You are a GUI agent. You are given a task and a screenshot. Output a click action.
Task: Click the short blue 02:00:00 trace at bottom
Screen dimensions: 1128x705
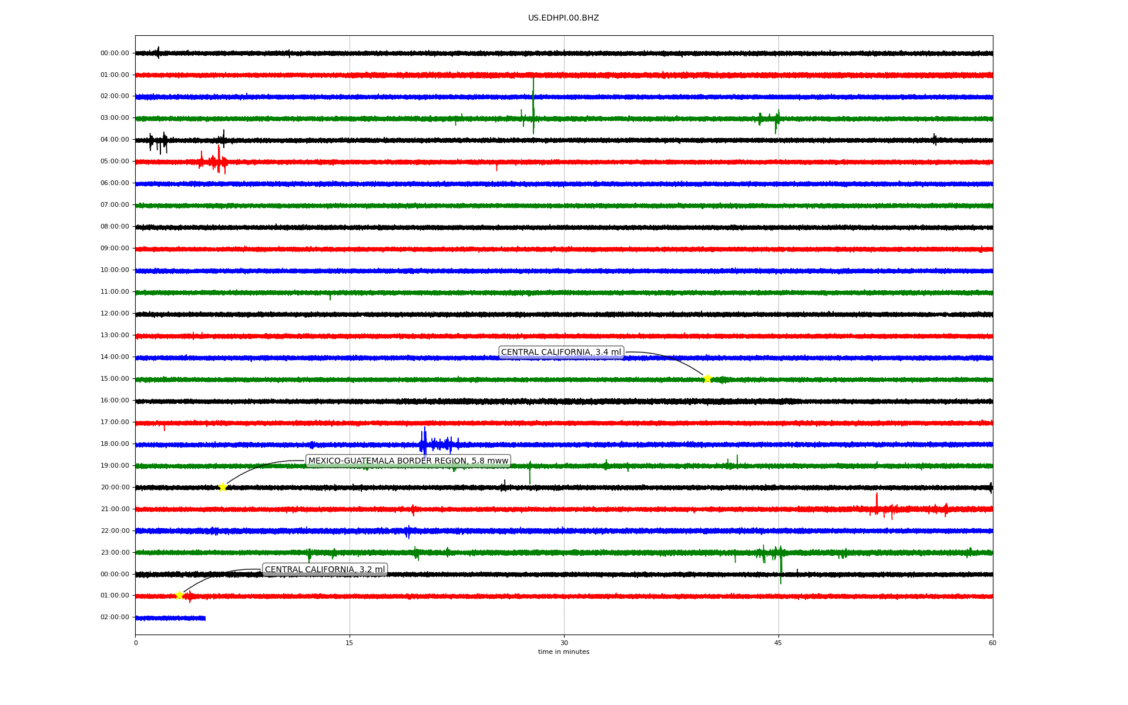click(x=170, y=618)
